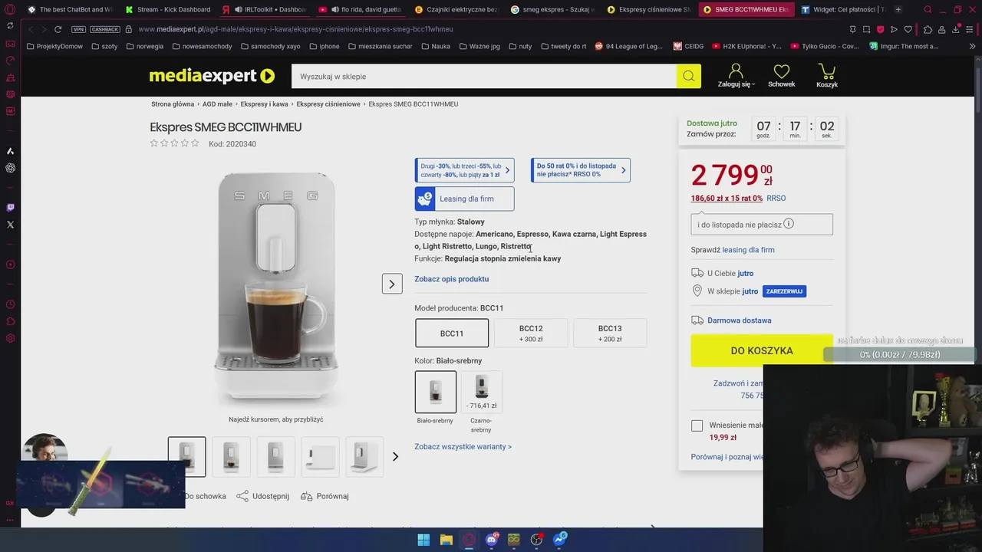Select the BCC13 model option
This screenshot has width=982, height=552.
(610, 333)
